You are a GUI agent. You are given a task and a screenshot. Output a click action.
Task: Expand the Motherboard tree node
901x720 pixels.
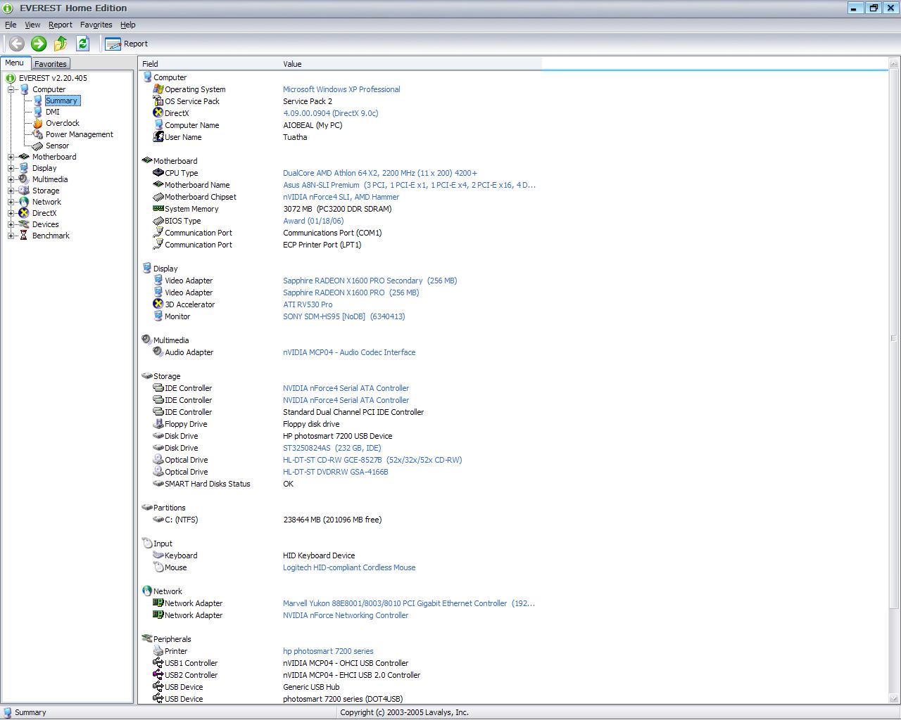point(11,157)
